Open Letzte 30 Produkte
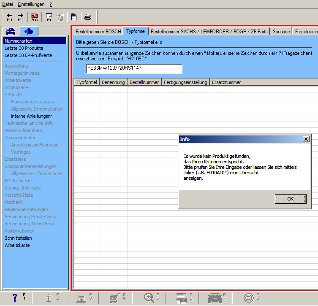This screenshot has width=318, height=306. [24, 48]
